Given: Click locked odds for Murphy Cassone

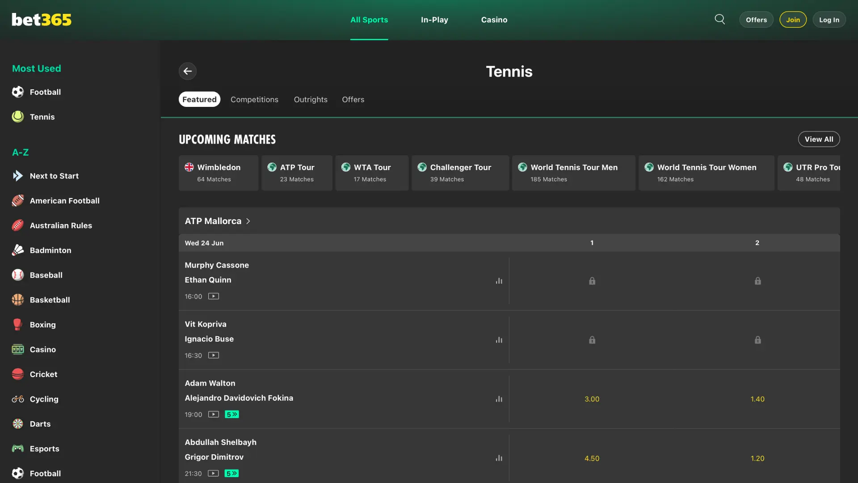Looking at the screenshot, I should pos(592,281).
